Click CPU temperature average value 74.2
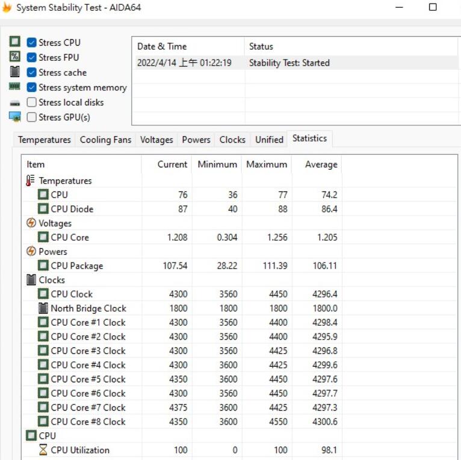This screenshot has width=461, height=460. click(x=329, y=194)
